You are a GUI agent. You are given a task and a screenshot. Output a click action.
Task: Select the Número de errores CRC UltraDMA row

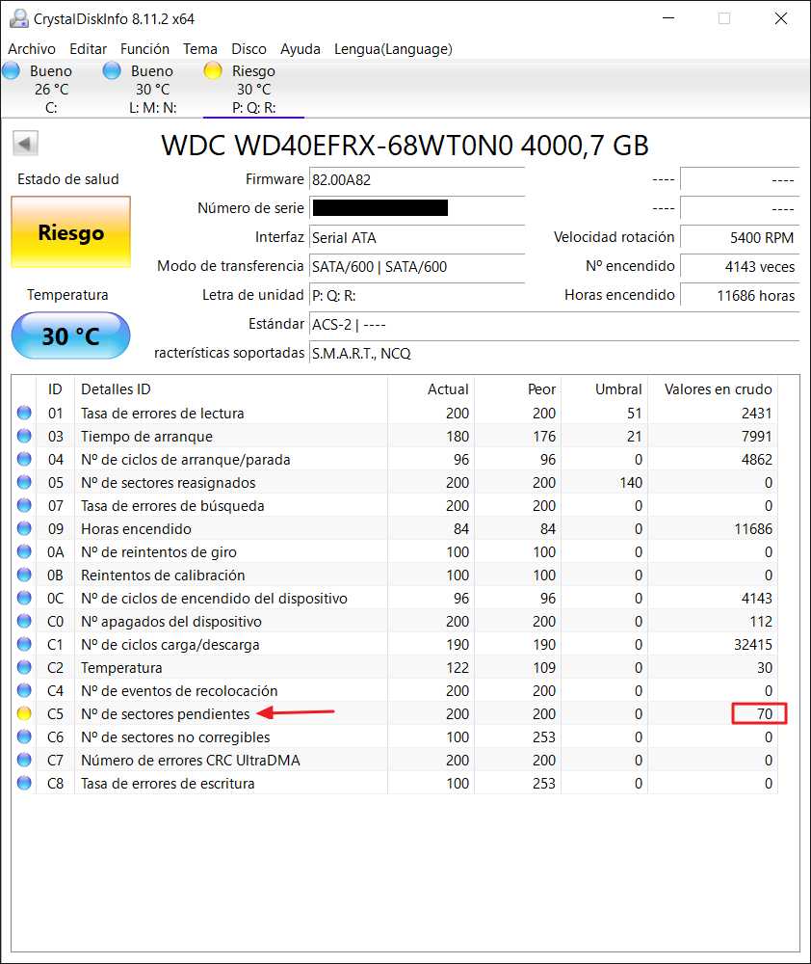tap(395, 760)
